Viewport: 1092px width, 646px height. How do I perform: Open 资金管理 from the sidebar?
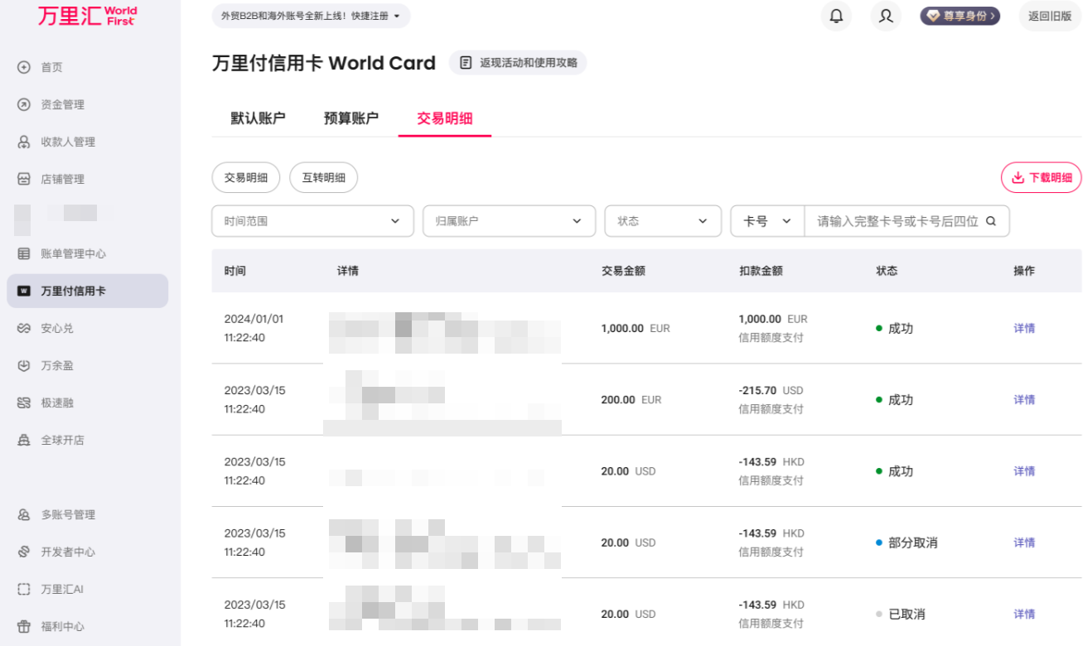click(63, 104)
